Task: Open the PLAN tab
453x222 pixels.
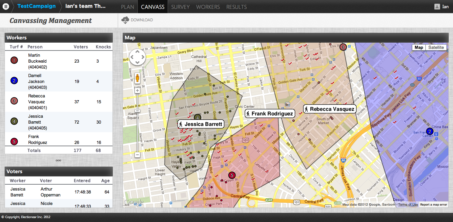Action: pos(128,7)
